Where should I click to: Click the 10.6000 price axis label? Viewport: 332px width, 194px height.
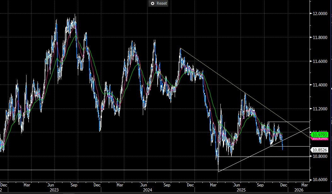(x=320, y=180)
